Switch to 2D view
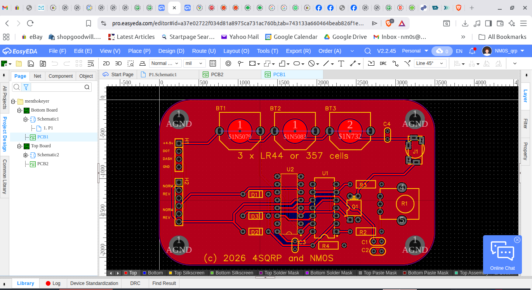The image size is (532, 290). pyautogui.click(x=106, y=63)
